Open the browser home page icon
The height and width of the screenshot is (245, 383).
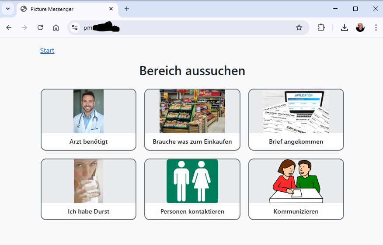tap(56, 28)
